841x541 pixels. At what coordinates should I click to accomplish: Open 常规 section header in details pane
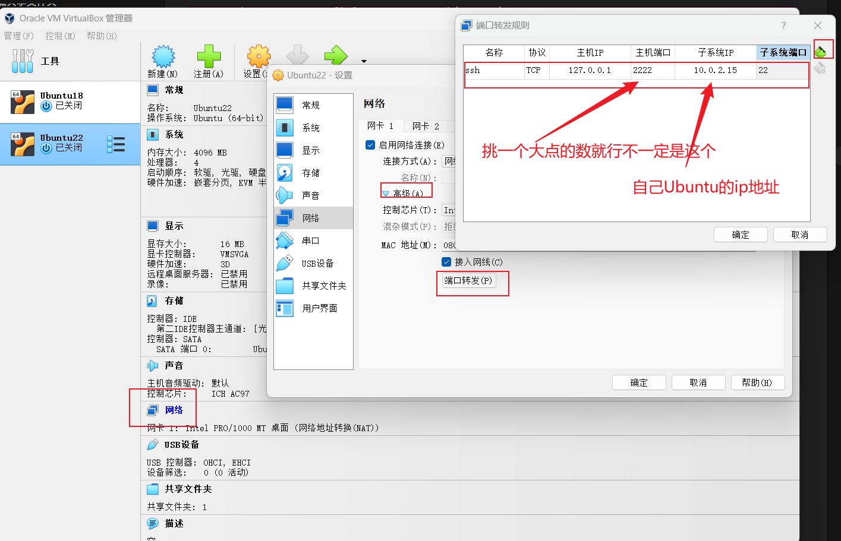tap(174, 90)
